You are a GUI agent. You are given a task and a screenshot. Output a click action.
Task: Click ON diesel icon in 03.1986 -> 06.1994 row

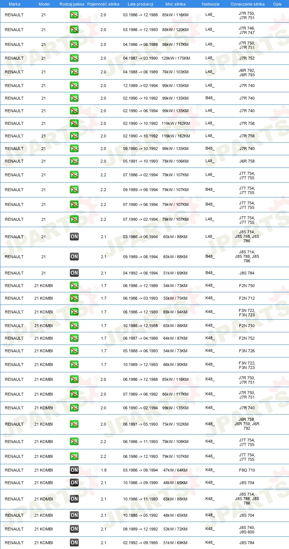(74, 237)
